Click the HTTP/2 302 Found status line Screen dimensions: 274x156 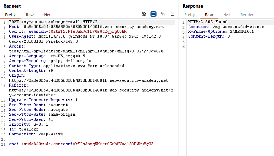[208, 22]
